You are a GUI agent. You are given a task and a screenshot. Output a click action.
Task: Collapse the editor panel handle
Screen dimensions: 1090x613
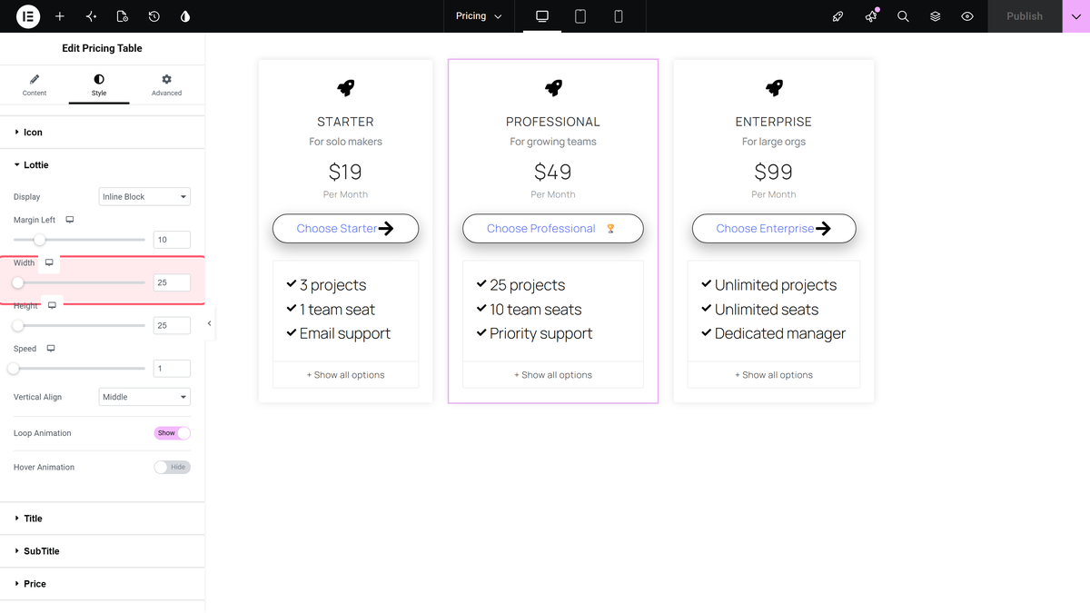tap(210, 323)
